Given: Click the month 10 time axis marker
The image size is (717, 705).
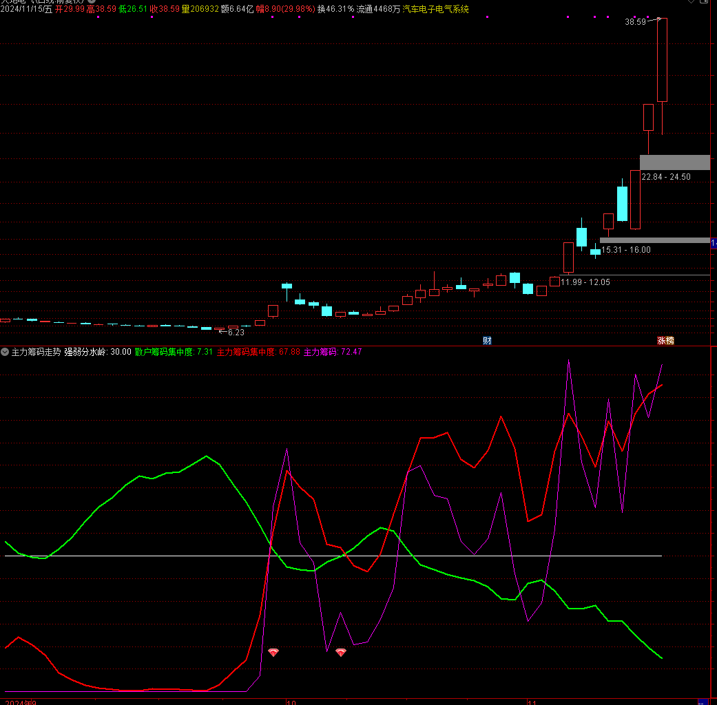Looking at the screenshot, I should [x=291, y=702].
